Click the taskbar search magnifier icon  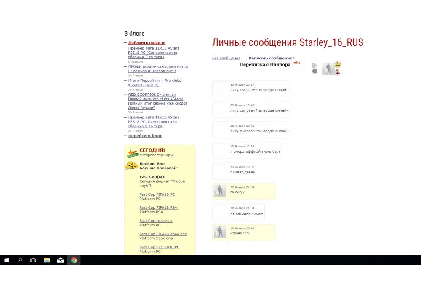20,260
